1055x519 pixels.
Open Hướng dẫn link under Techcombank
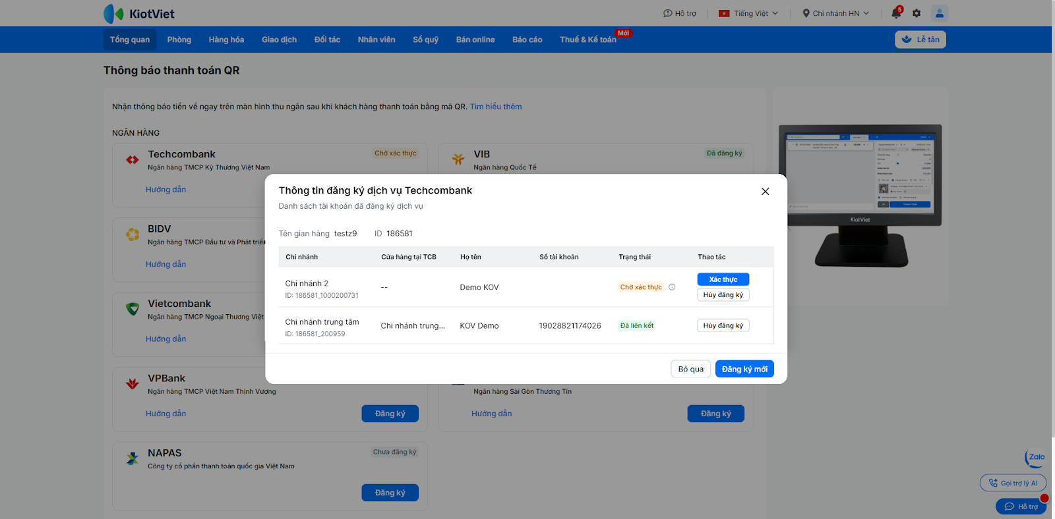pos(166,190)
